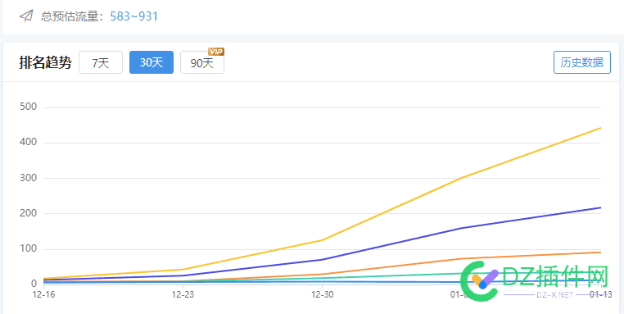Screen dimensions: 624x314
Task: Click the purple trend line end point
Action: click(600, 207)
